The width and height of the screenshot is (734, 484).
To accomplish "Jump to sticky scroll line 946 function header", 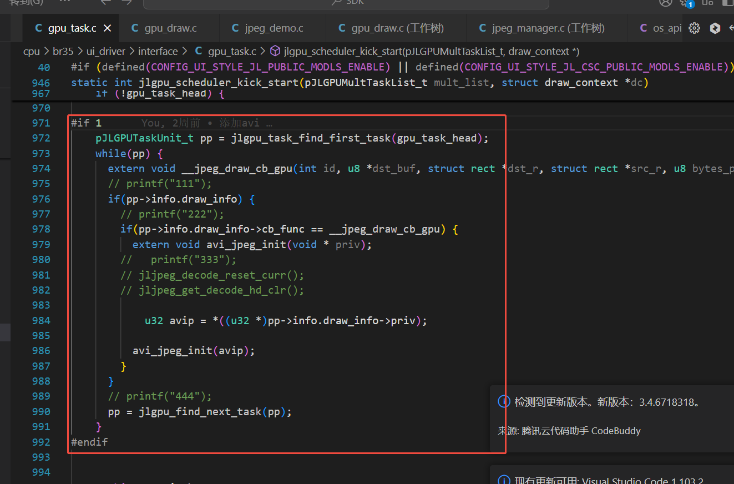I will point(360,83).
